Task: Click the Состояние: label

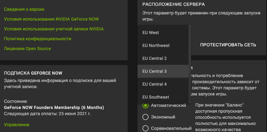Action: 16,102
